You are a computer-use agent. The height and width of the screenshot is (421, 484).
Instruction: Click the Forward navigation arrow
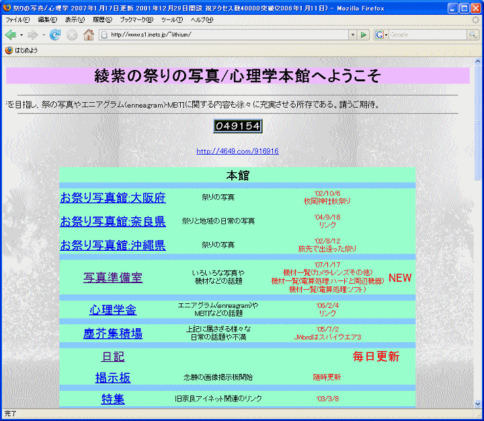[x=32, y=34]
